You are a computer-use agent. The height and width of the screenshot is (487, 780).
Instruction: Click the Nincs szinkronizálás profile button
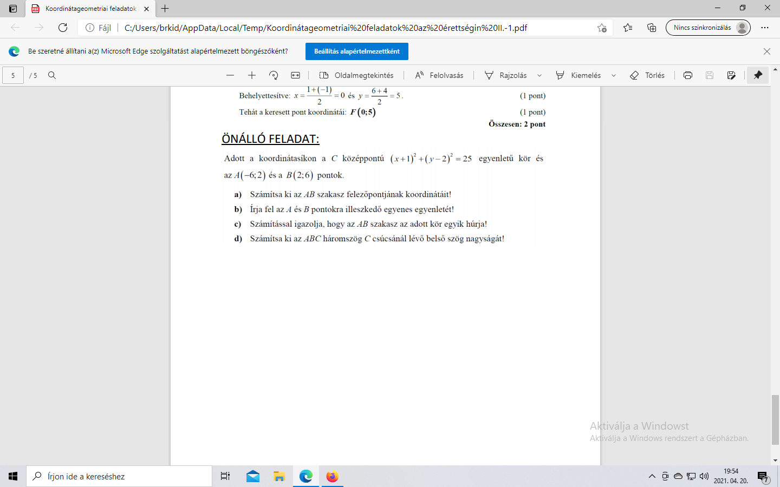[x=707, y=28]
